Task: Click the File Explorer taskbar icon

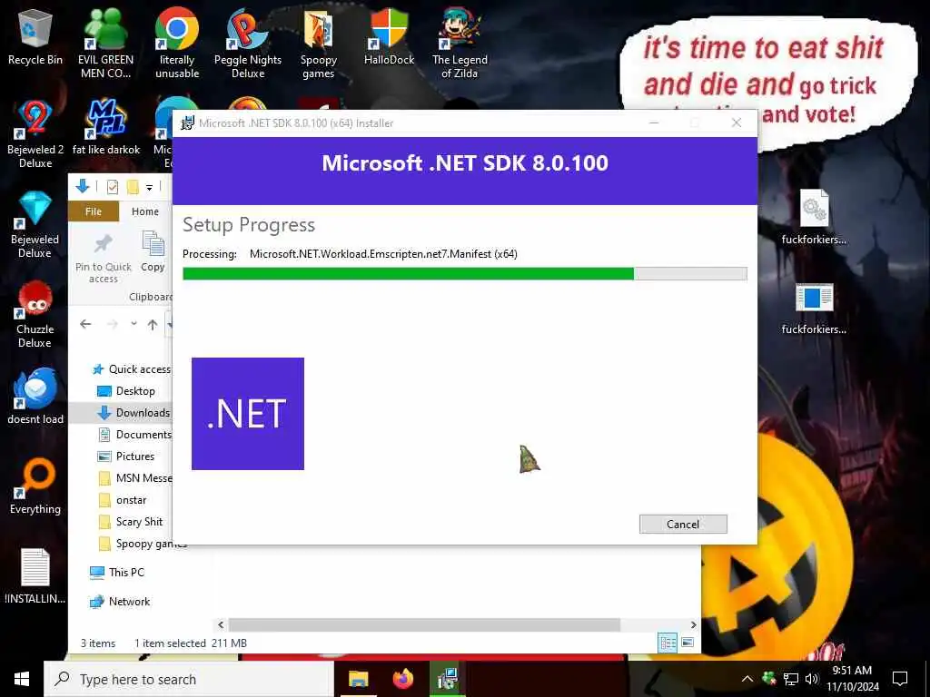Action: click(x=358, y=679)
